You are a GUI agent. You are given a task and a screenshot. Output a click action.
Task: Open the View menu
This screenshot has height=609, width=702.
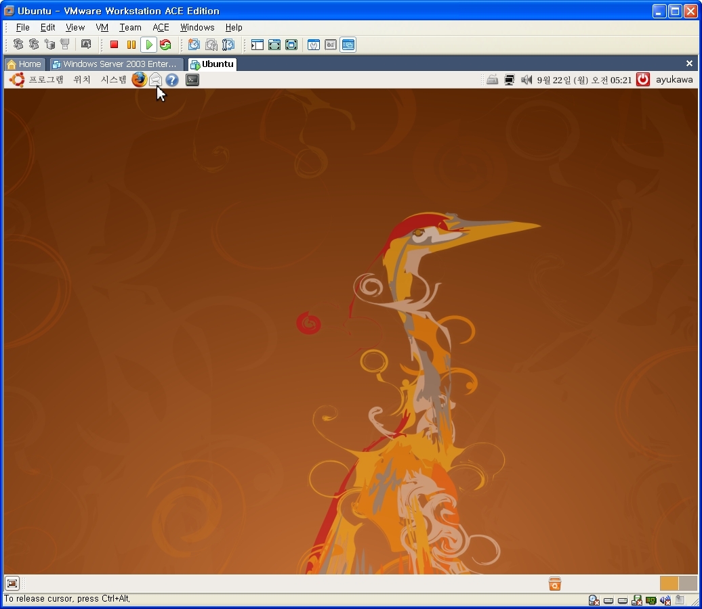point(75,27)
